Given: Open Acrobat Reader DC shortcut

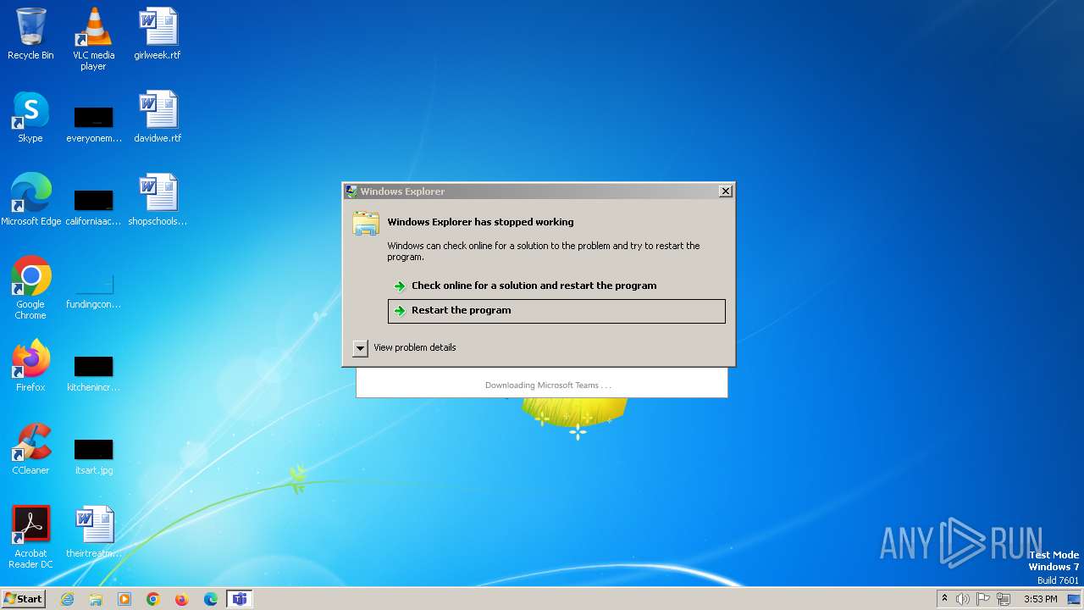Looking at the screenshot, I should click(30, 537).
